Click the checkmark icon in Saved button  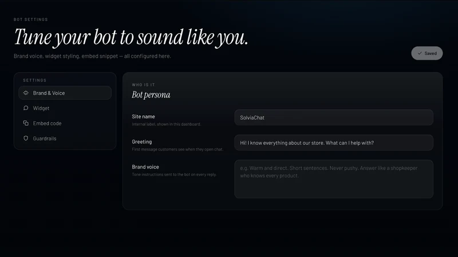point(420,53)
